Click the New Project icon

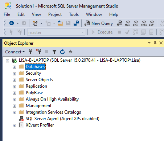[35, 23]
